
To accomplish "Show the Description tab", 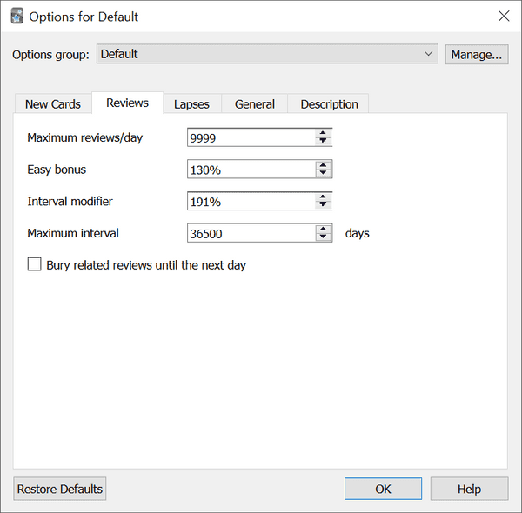I will pos(329,104).
